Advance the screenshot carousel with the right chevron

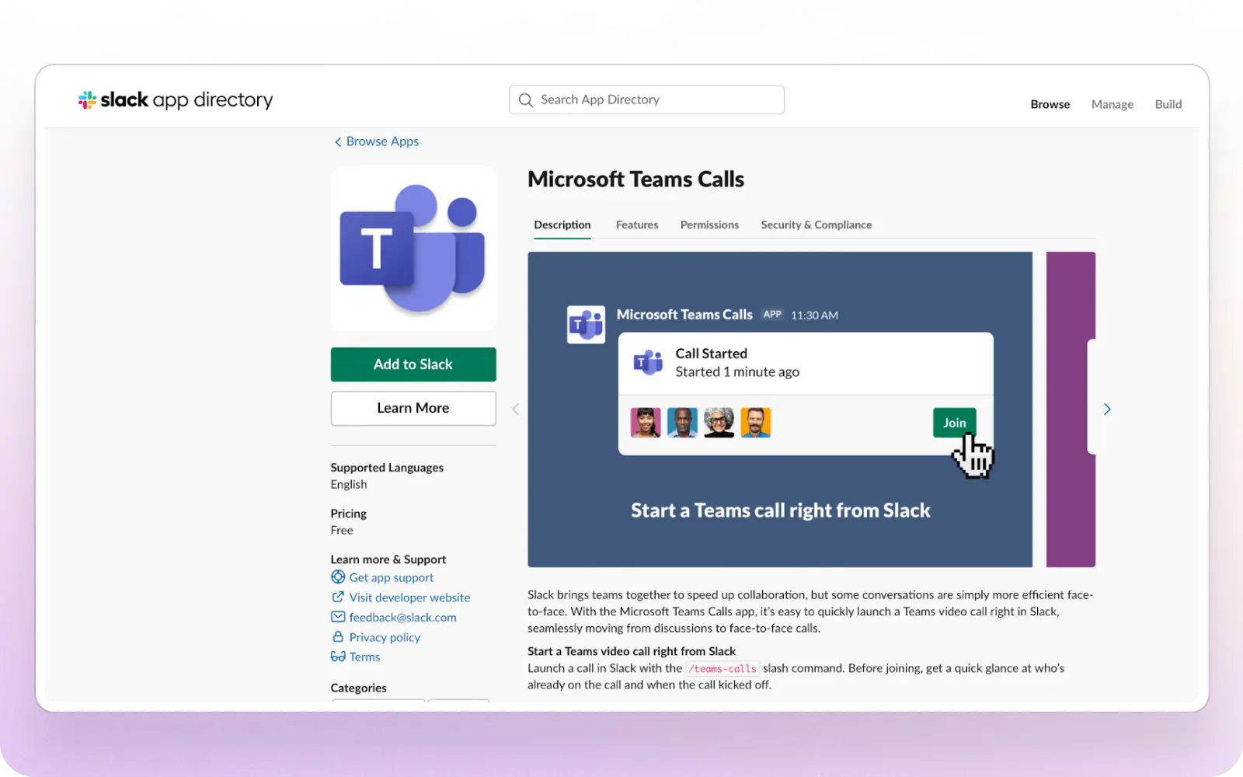click(x=1107, y=409)
